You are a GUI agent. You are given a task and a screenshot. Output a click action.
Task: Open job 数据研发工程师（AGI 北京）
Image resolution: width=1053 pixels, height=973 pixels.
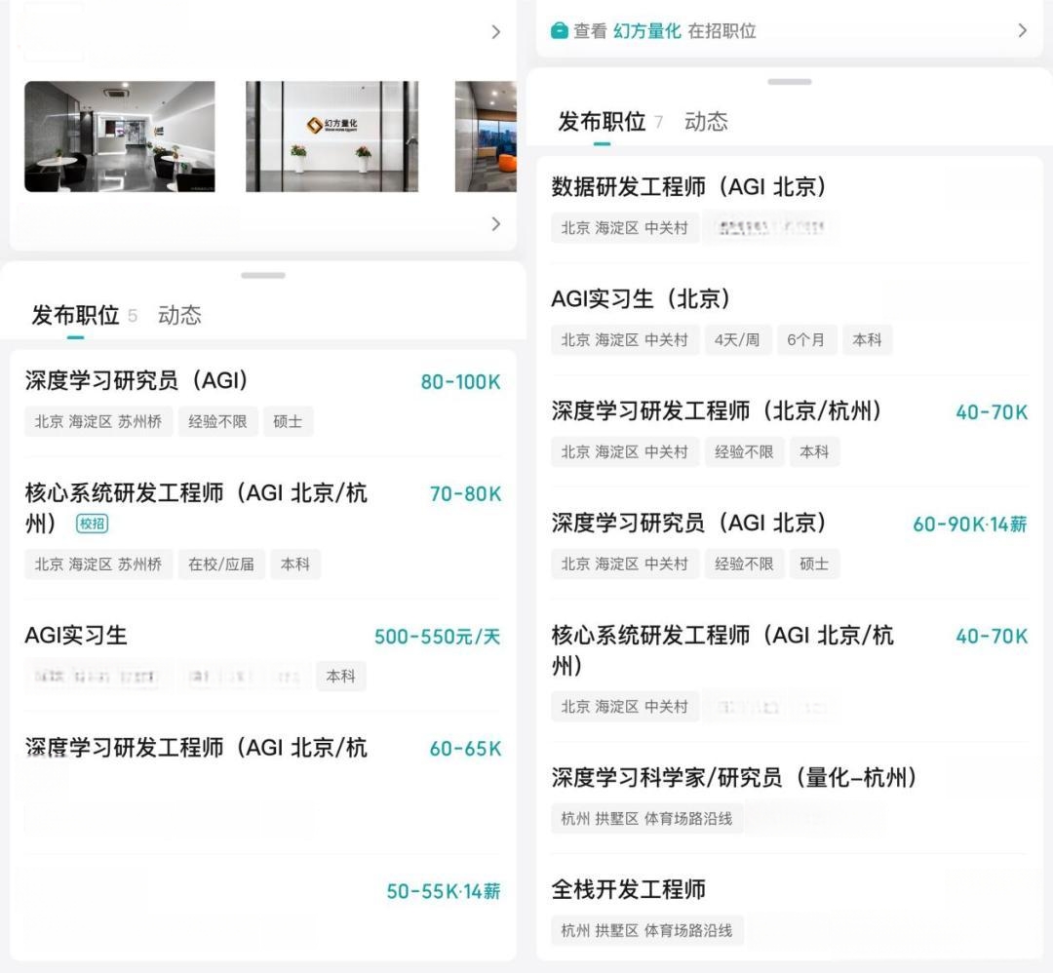688,186
